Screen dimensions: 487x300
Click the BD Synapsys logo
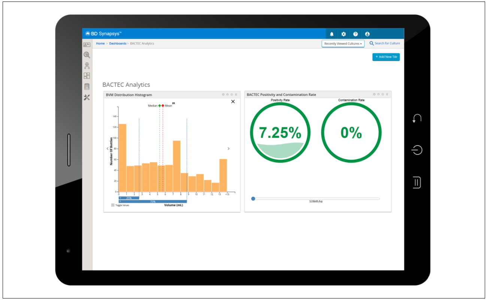(103, 33)
